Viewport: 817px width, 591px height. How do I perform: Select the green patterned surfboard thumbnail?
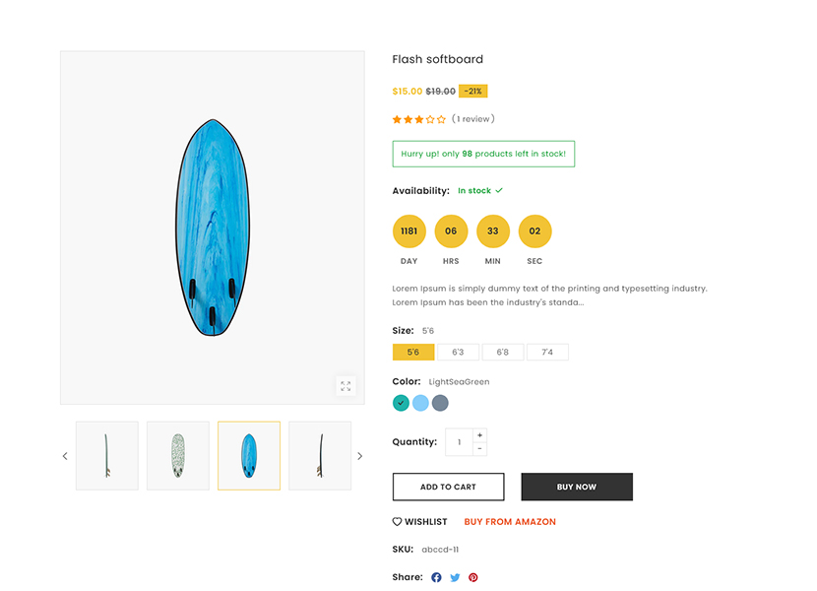pos(177,455)
